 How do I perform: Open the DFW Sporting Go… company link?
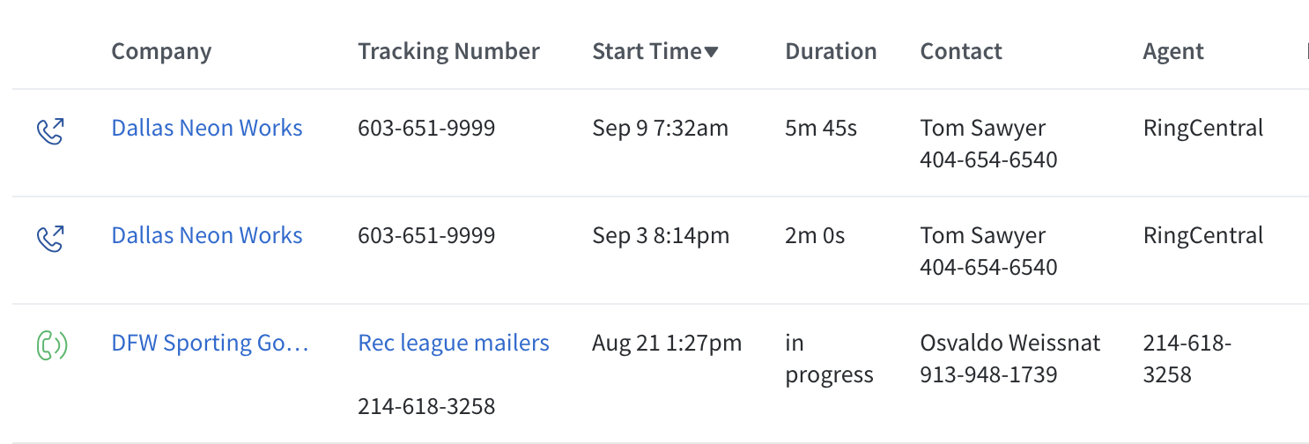(x=210, y=343)
